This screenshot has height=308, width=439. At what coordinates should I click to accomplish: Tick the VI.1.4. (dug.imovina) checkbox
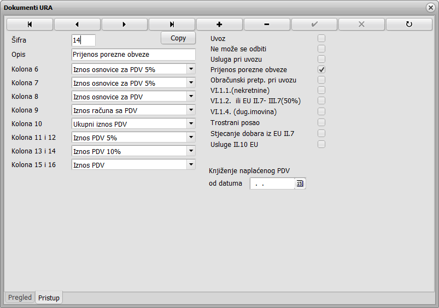click(321, 111)
